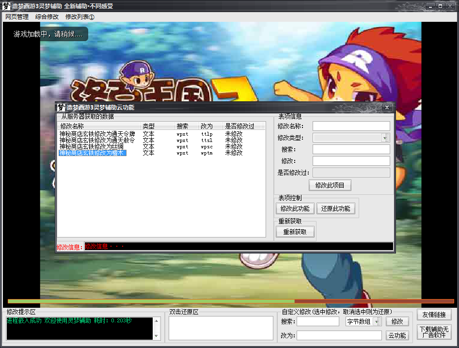Click the 搜索 field in 表项信息
This screenshot has height=348, width=459.
[x=351, y=150]
